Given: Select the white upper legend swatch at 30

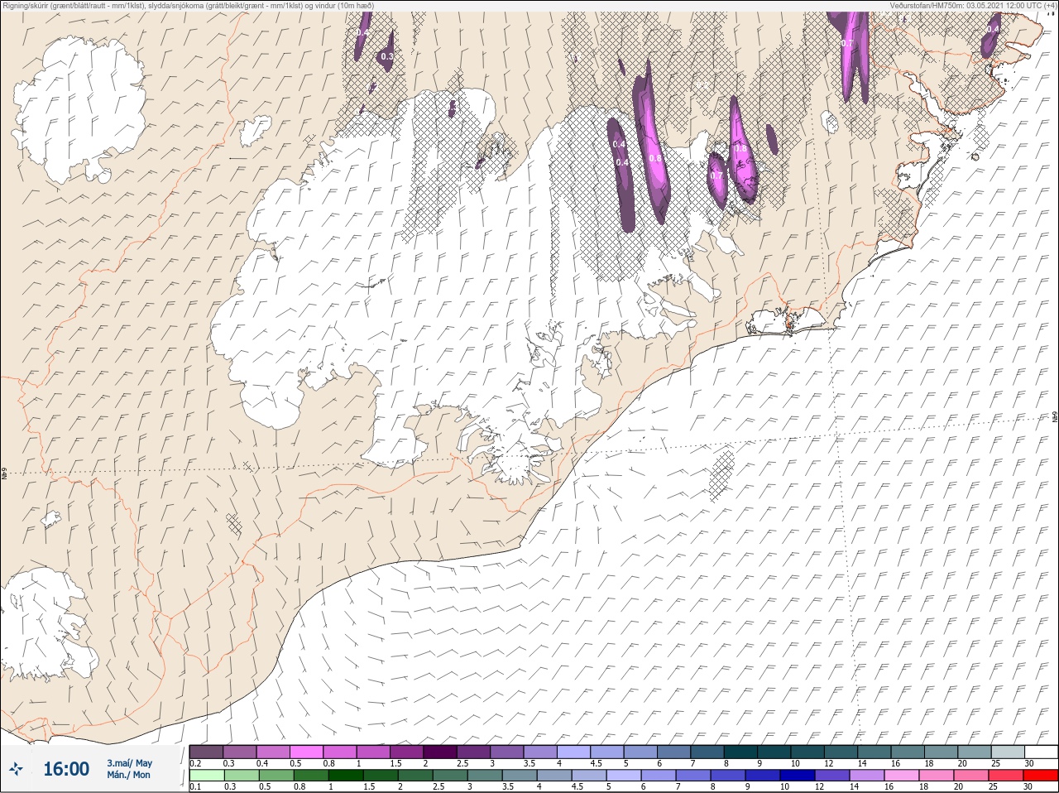Looking at the screenshot, I should coord(1041,752).
